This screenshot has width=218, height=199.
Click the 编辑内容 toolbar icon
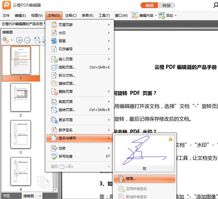(135, 15)
